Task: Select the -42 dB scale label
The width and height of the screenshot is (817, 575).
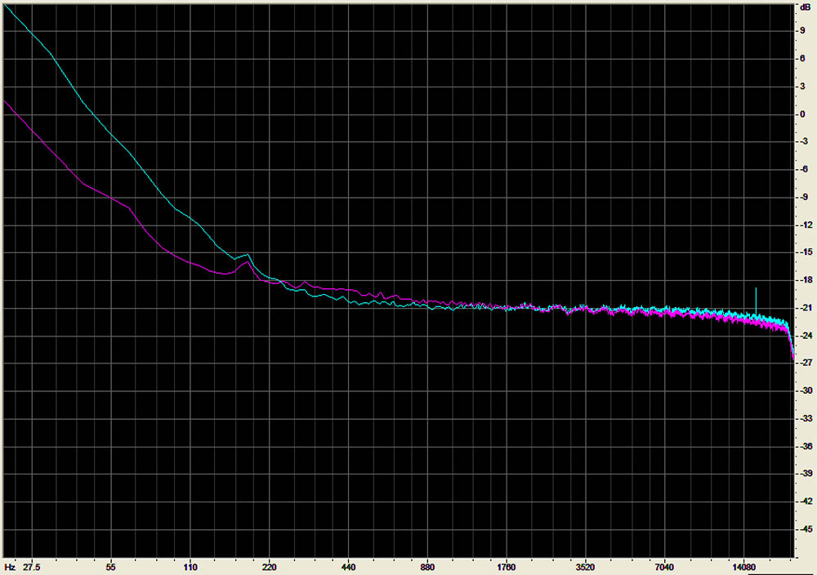Action: tap(805, 501)
